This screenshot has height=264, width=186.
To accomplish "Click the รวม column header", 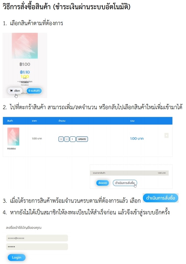I will tap(132, 121).
